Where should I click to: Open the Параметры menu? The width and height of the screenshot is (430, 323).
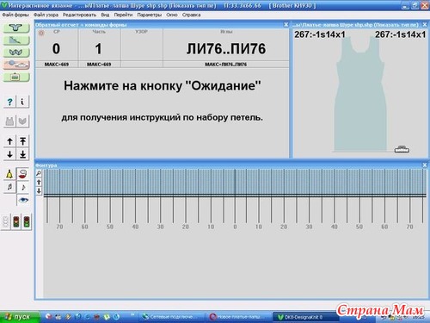pos(149,15)
